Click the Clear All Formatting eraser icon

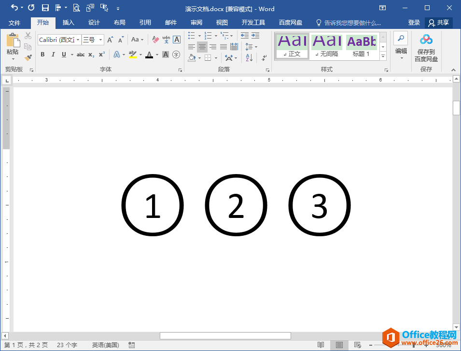coord(155,40)
